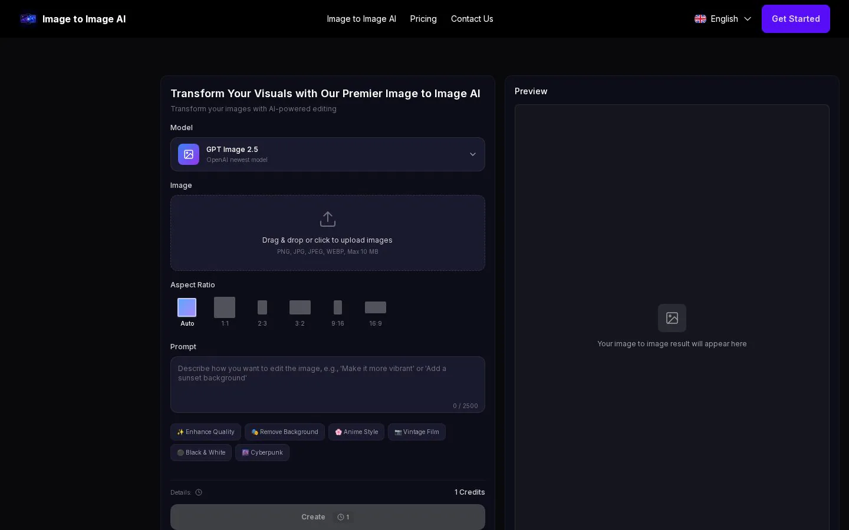Image resolution: width=849 pixels, height=530 pixels.
Task: Click the image upload drop zone
Action: click(328, 233)
